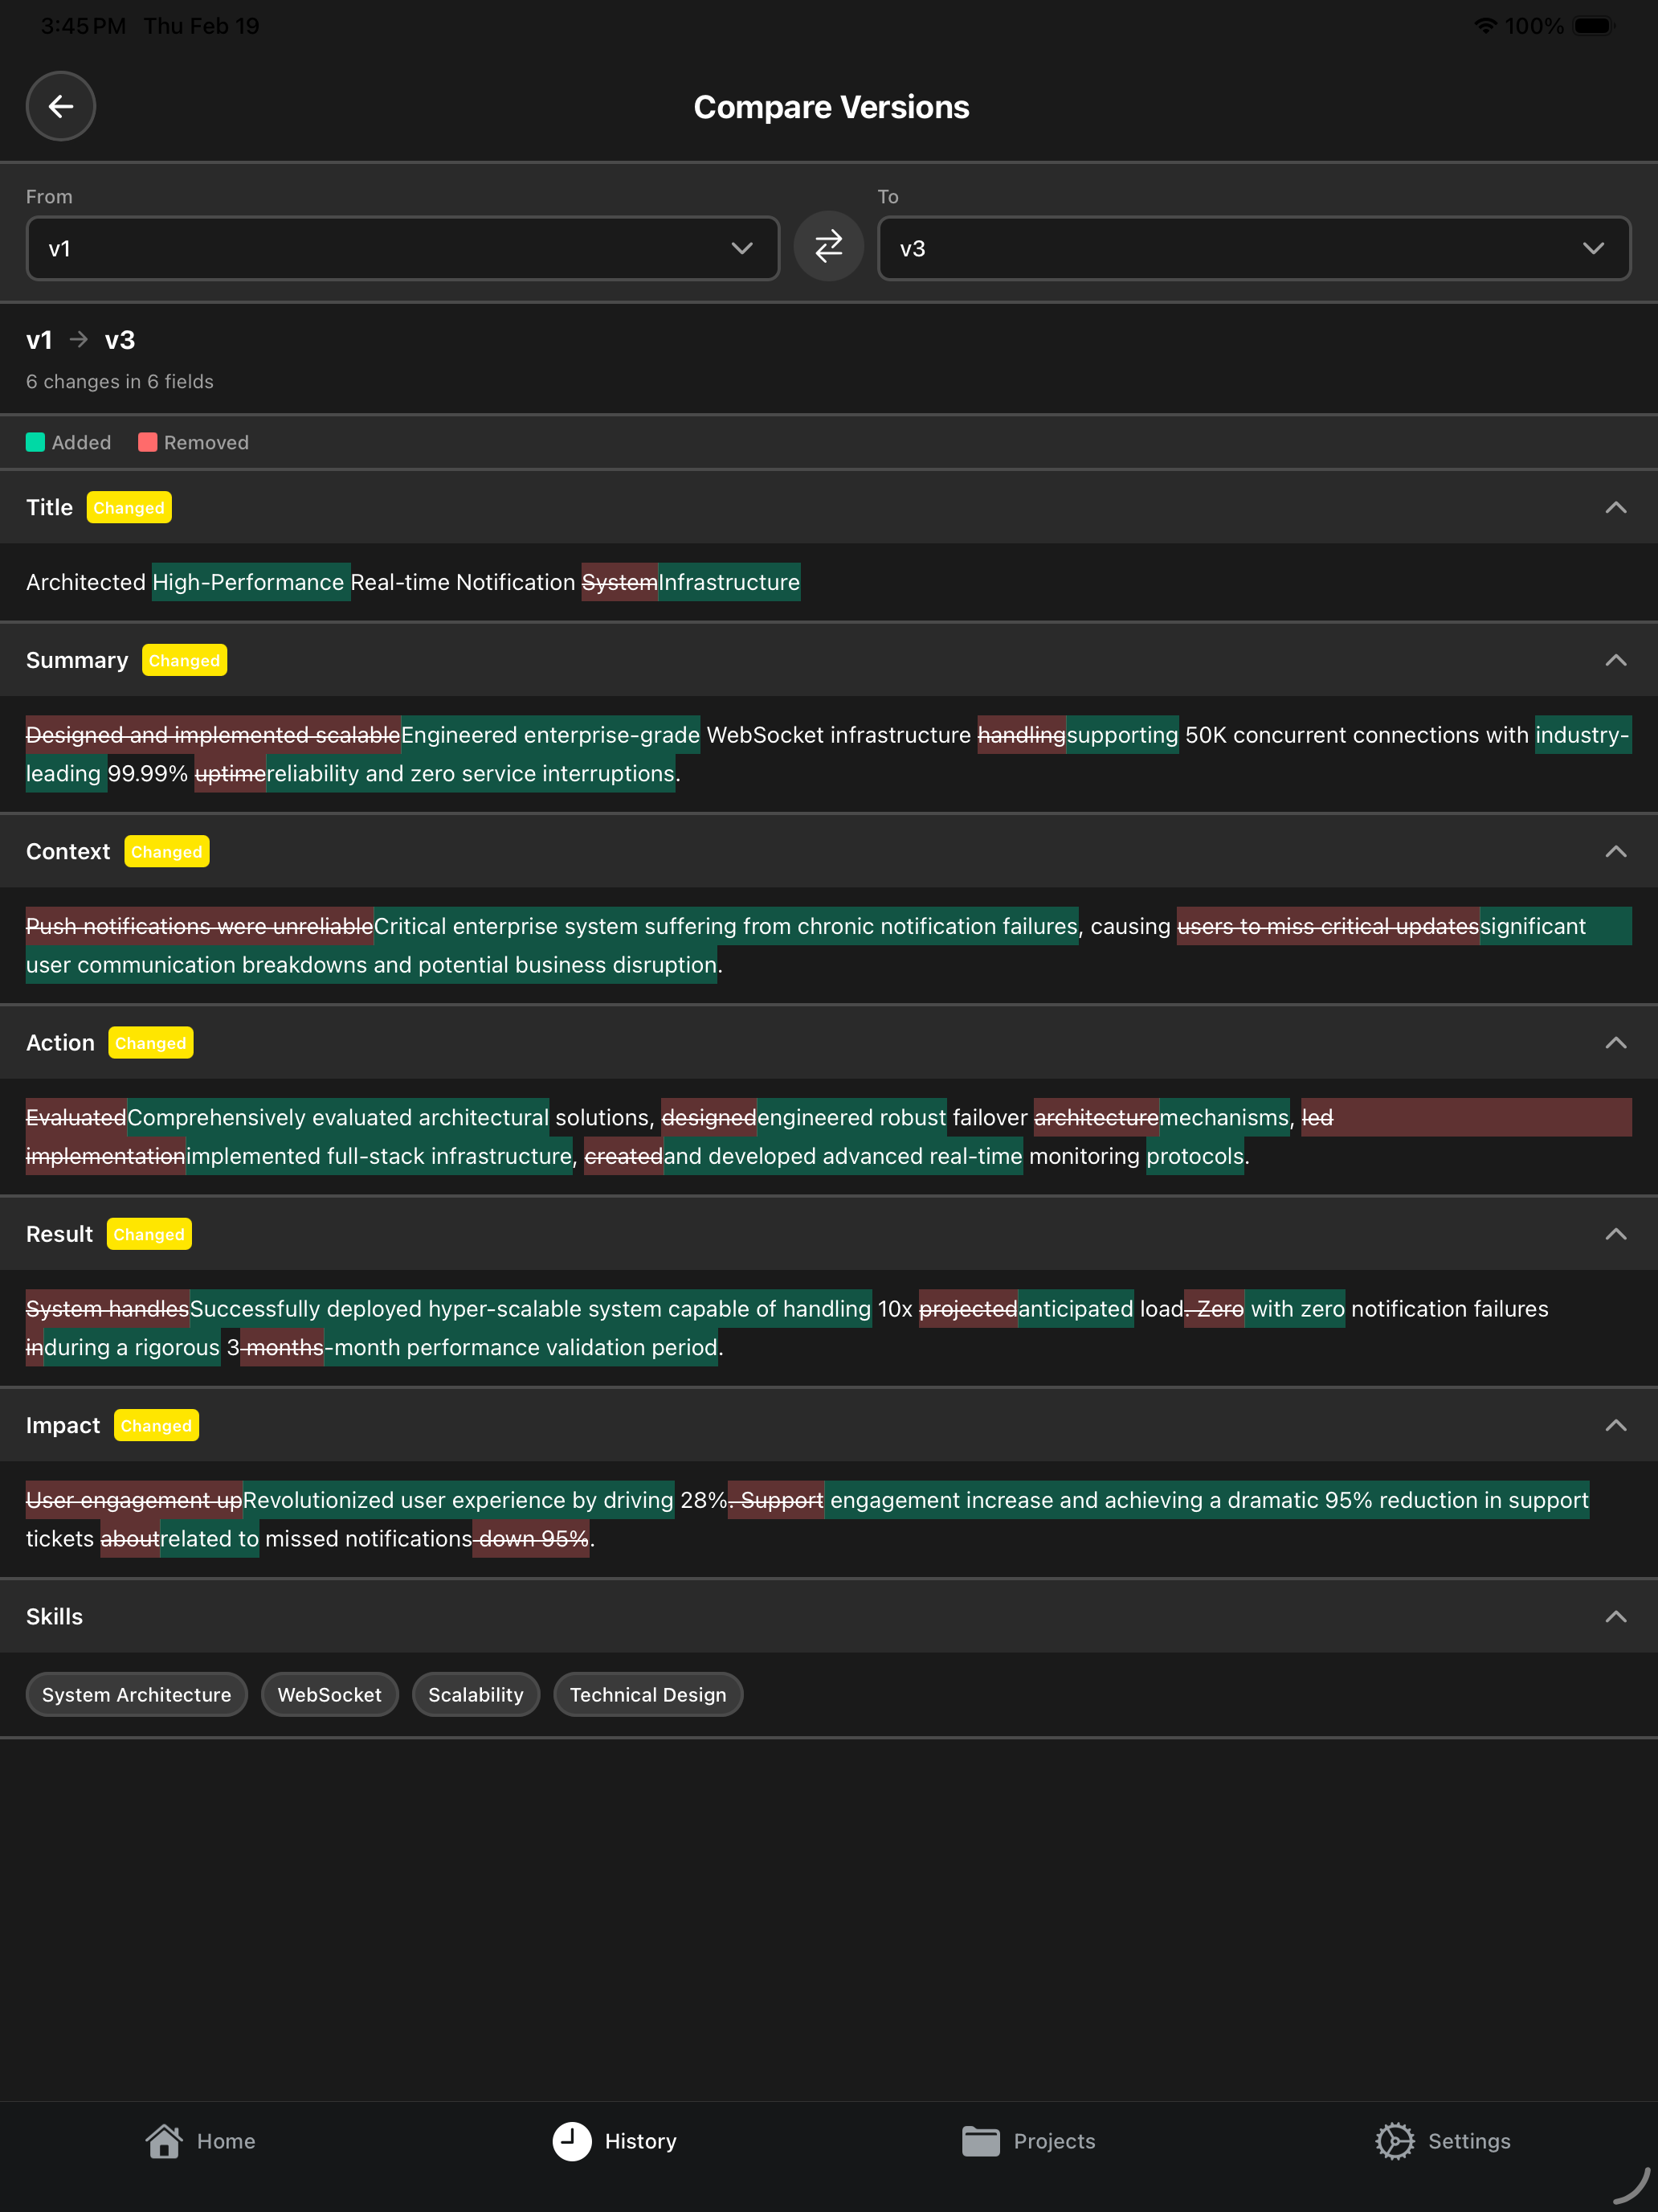
Task: Click the green Added legend swatch
Action: click(x=35, y=443)
